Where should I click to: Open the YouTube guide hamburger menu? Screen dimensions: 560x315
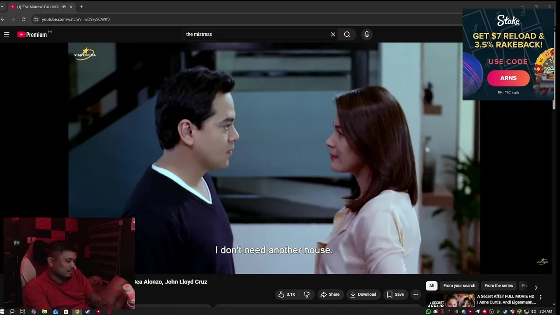7,34
